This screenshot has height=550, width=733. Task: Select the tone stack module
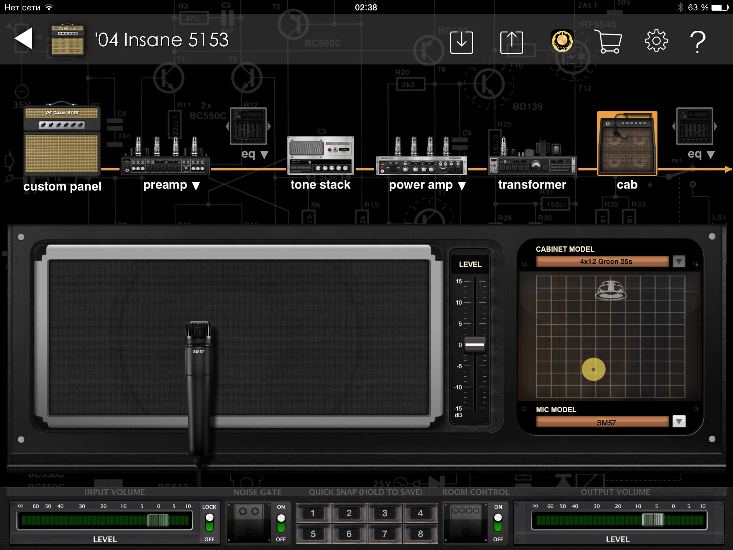(x=320, y=156)
